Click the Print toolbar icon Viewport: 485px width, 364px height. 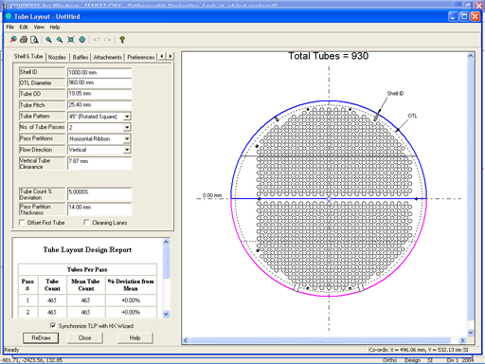[x=24, y=40]
